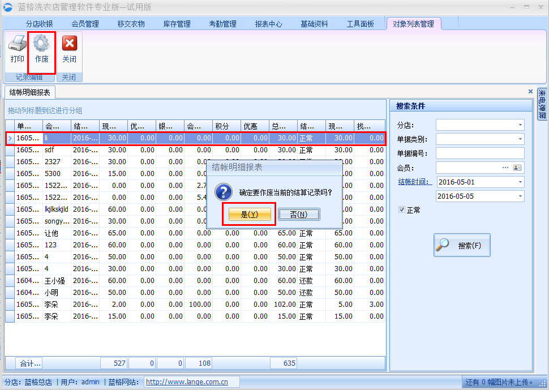Expand the 单据类别 dropdown
Viewport: 549px width, 390px height.
pyautogui.click(x=520, y=139)
